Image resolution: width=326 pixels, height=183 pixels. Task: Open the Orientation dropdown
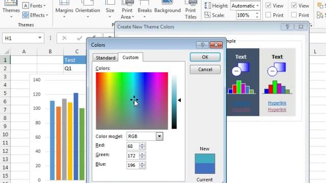88,9
